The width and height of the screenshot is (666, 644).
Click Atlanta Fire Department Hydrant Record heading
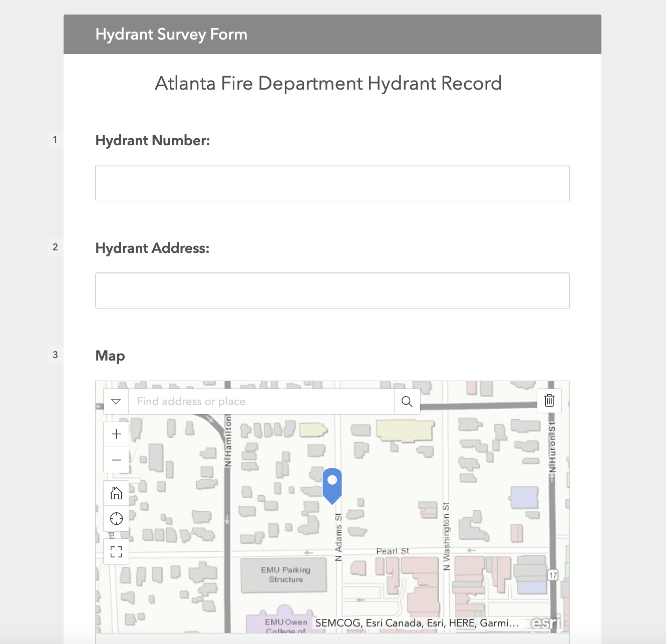coord(328,83)
